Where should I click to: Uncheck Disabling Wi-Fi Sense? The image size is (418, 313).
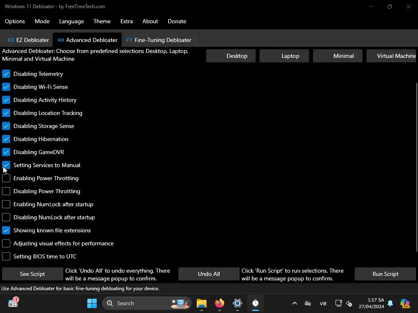point(6,87)
